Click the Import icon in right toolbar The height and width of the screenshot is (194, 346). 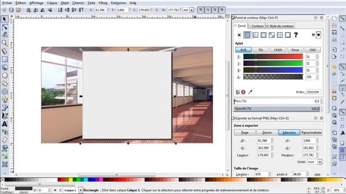click(x=334, y=50)
